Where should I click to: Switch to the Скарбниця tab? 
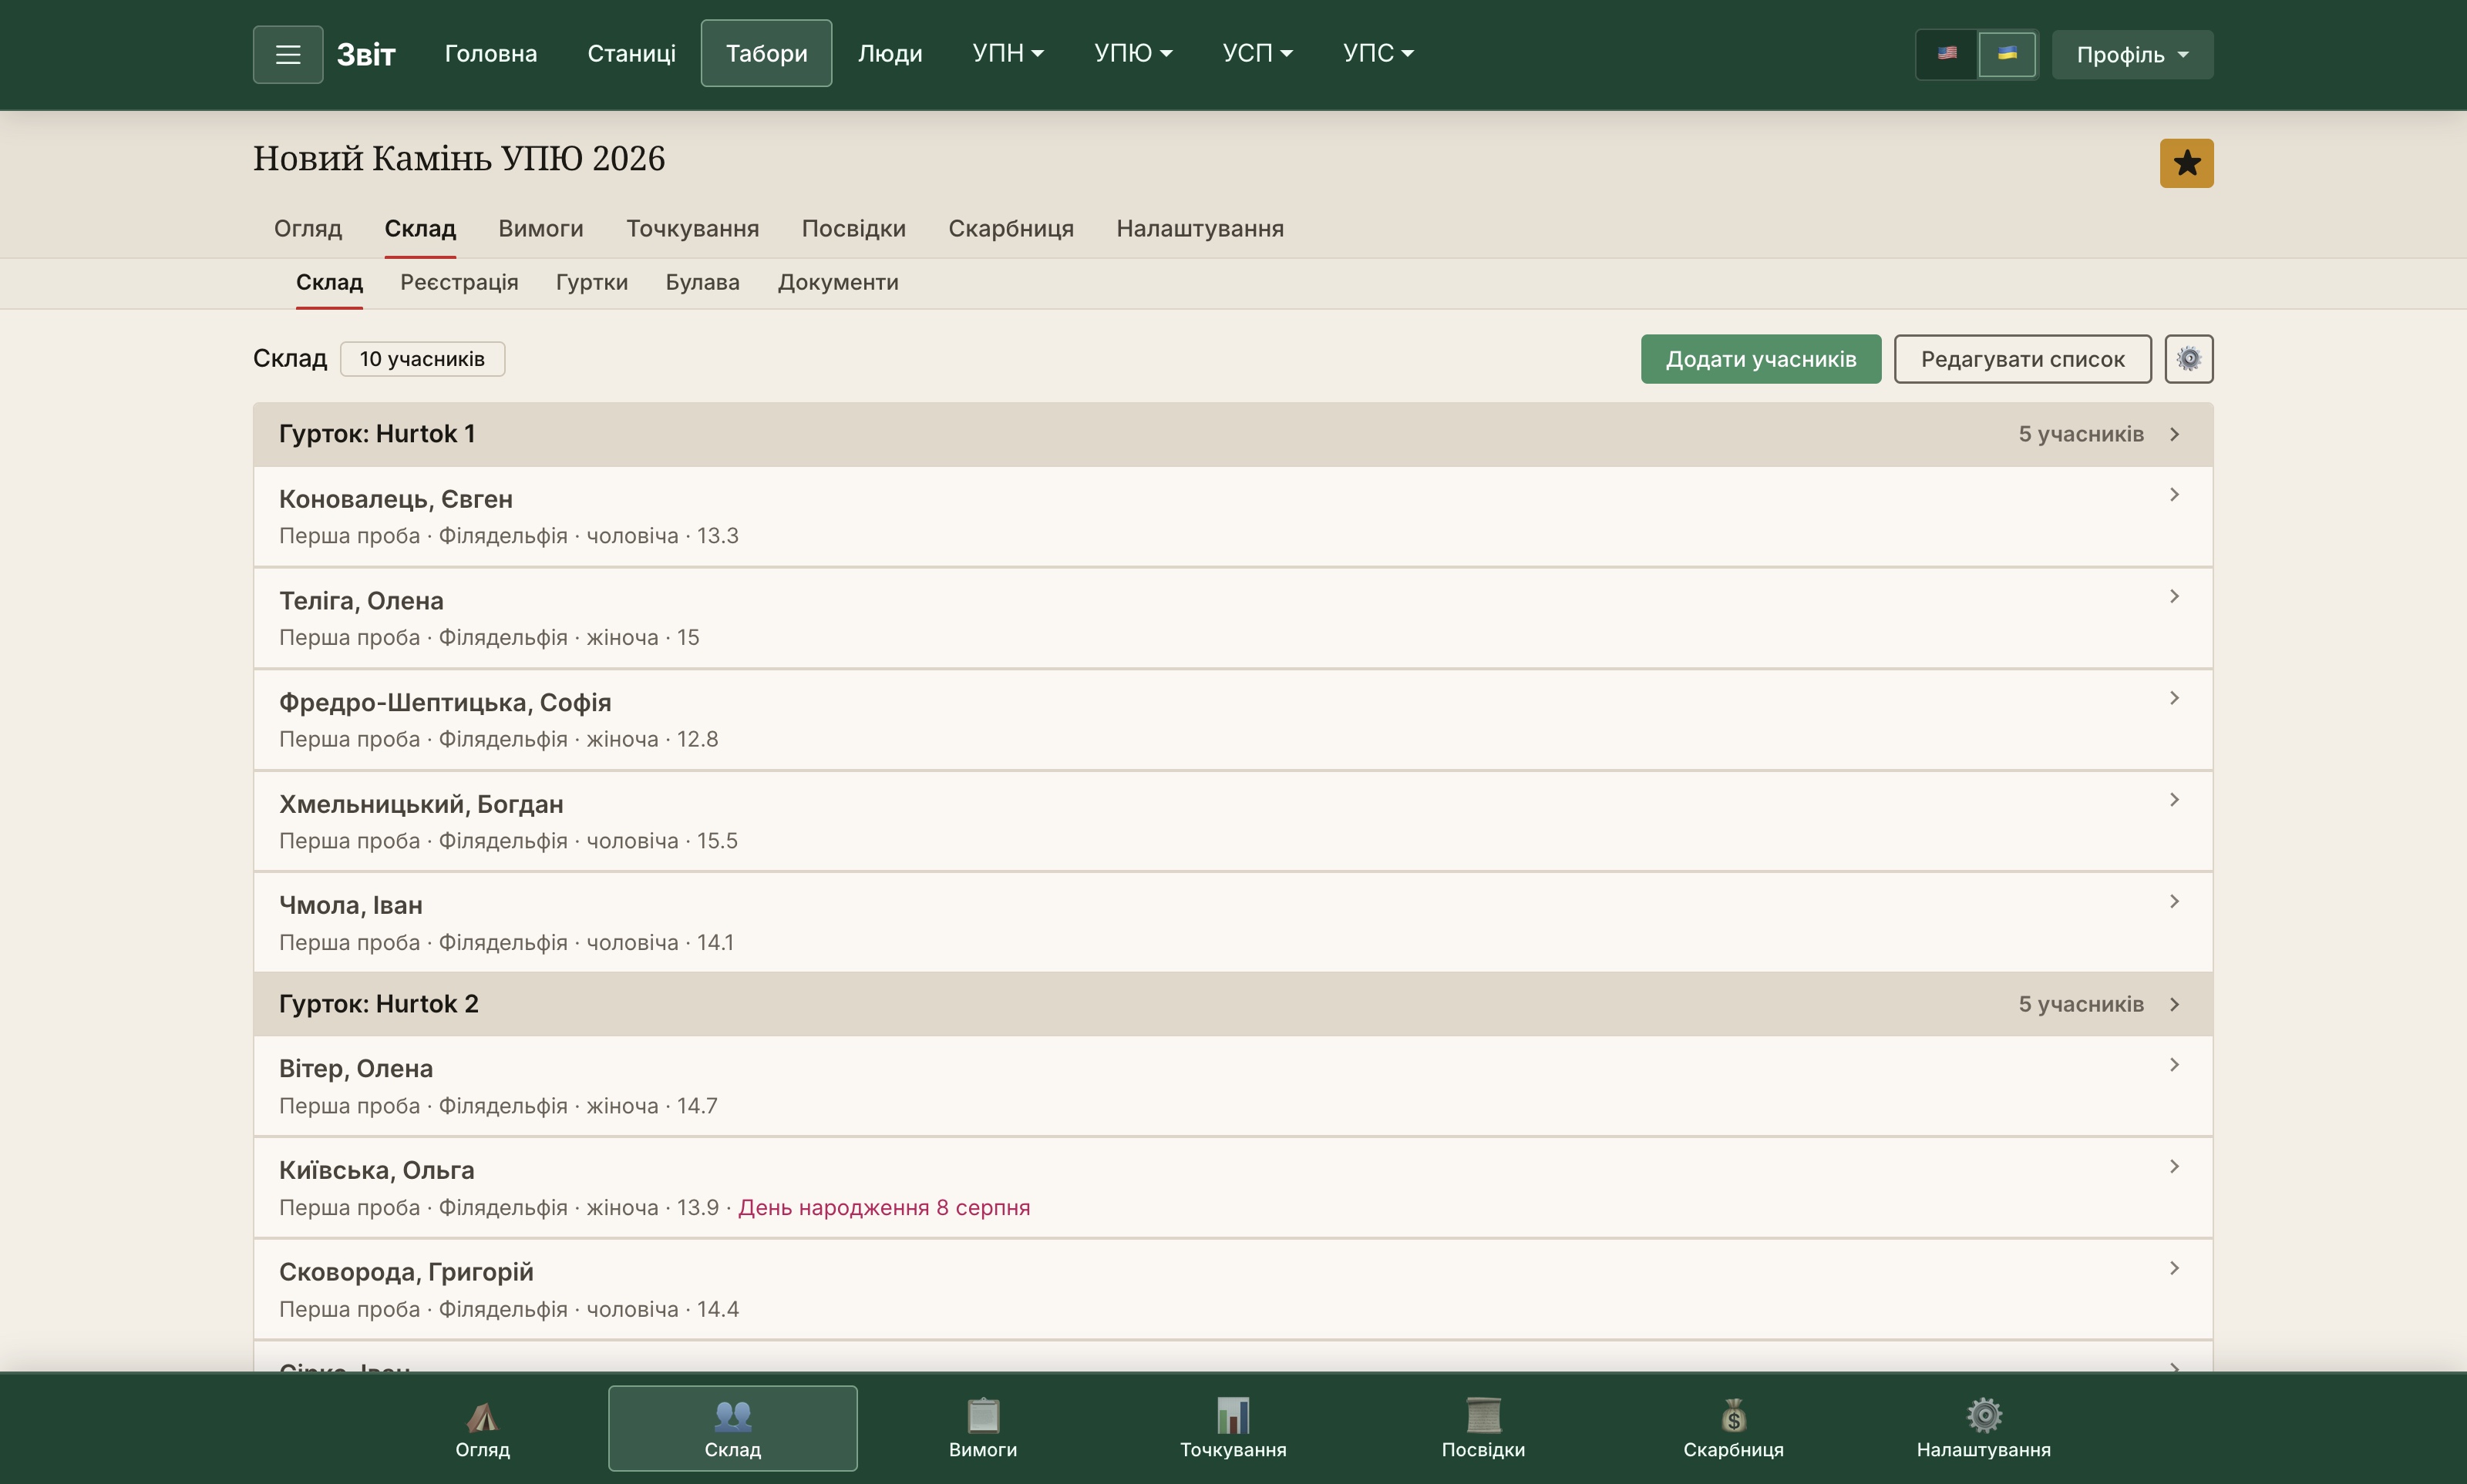(x=1011, y=228)
